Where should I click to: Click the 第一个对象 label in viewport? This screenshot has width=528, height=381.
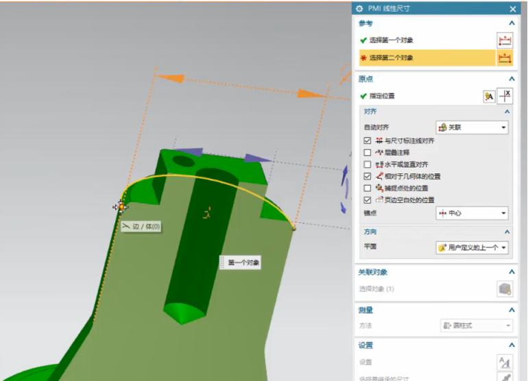tap(243, 262)
